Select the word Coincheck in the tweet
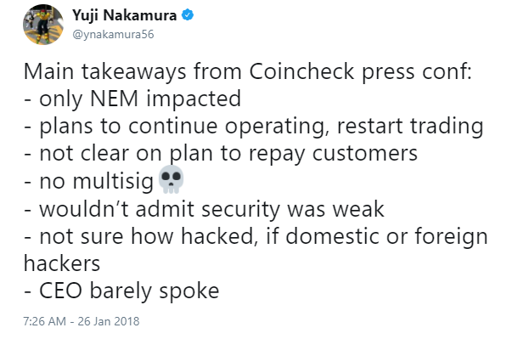The image size is (518, 339). coord(301,71)
